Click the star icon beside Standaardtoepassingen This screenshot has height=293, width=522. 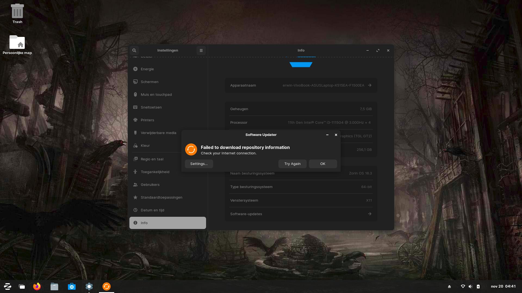pos(135,197)
